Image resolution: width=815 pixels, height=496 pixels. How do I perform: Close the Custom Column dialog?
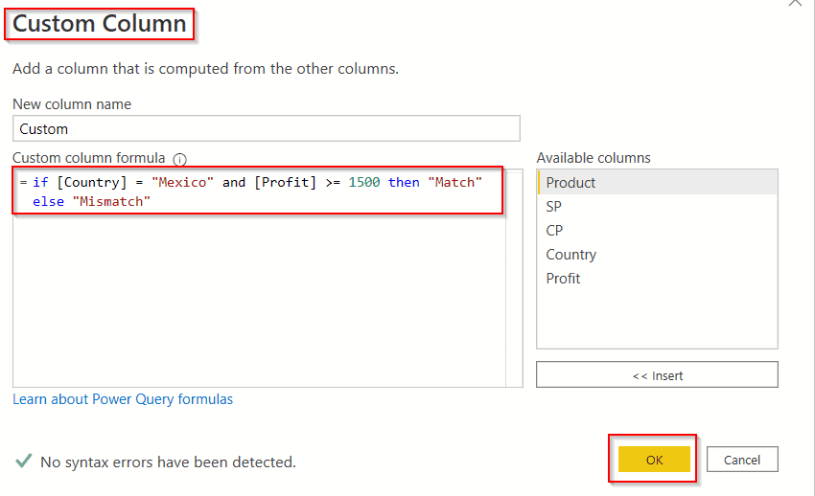[795, 3]
